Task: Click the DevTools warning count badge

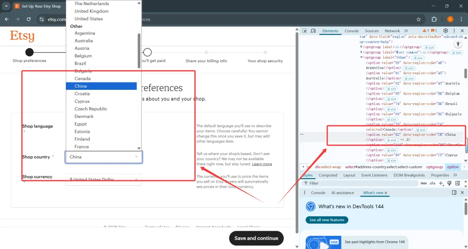Action: point(426,30)
